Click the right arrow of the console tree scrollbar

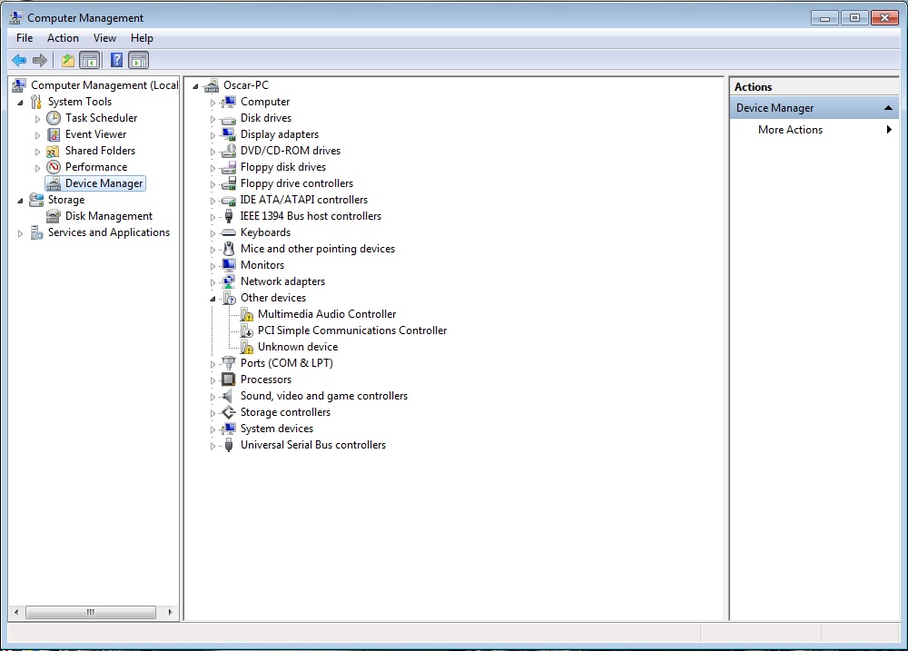click(170, 612)
